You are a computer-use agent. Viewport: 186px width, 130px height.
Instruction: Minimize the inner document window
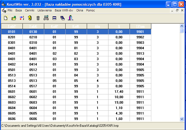172,11
